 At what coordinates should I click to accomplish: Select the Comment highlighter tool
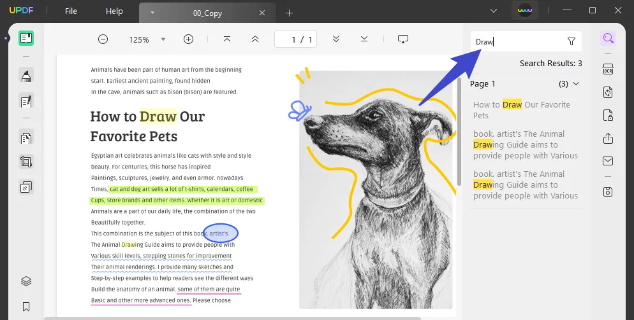click(26, 76)
